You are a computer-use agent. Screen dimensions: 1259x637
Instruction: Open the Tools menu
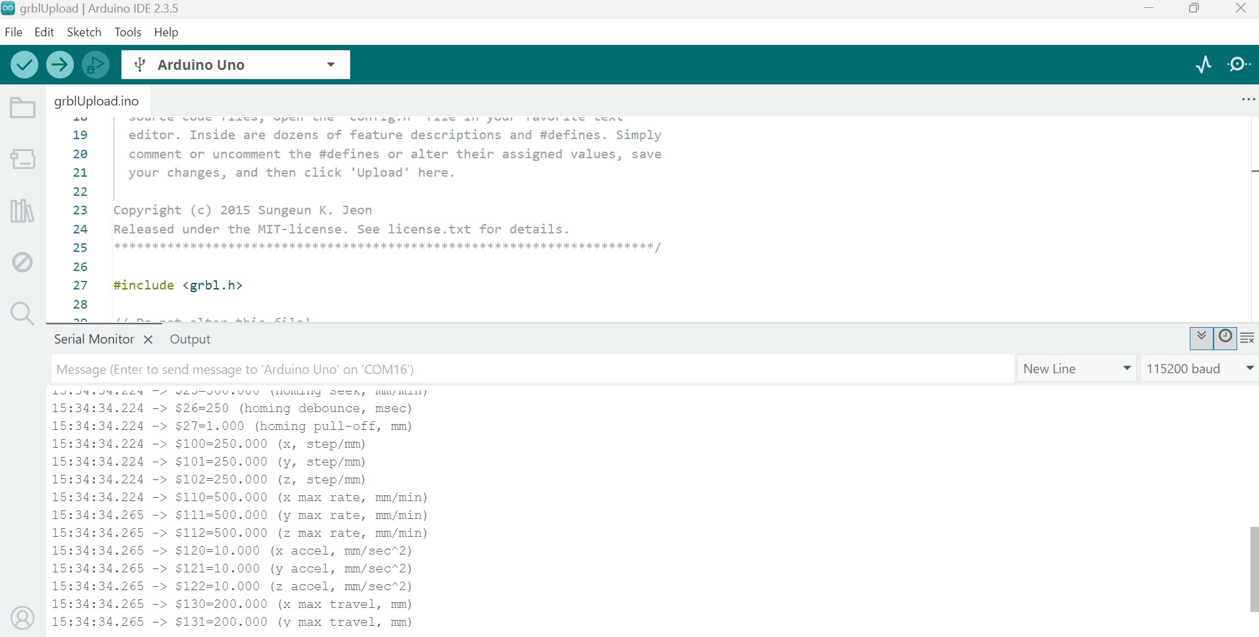coord(128,32)
